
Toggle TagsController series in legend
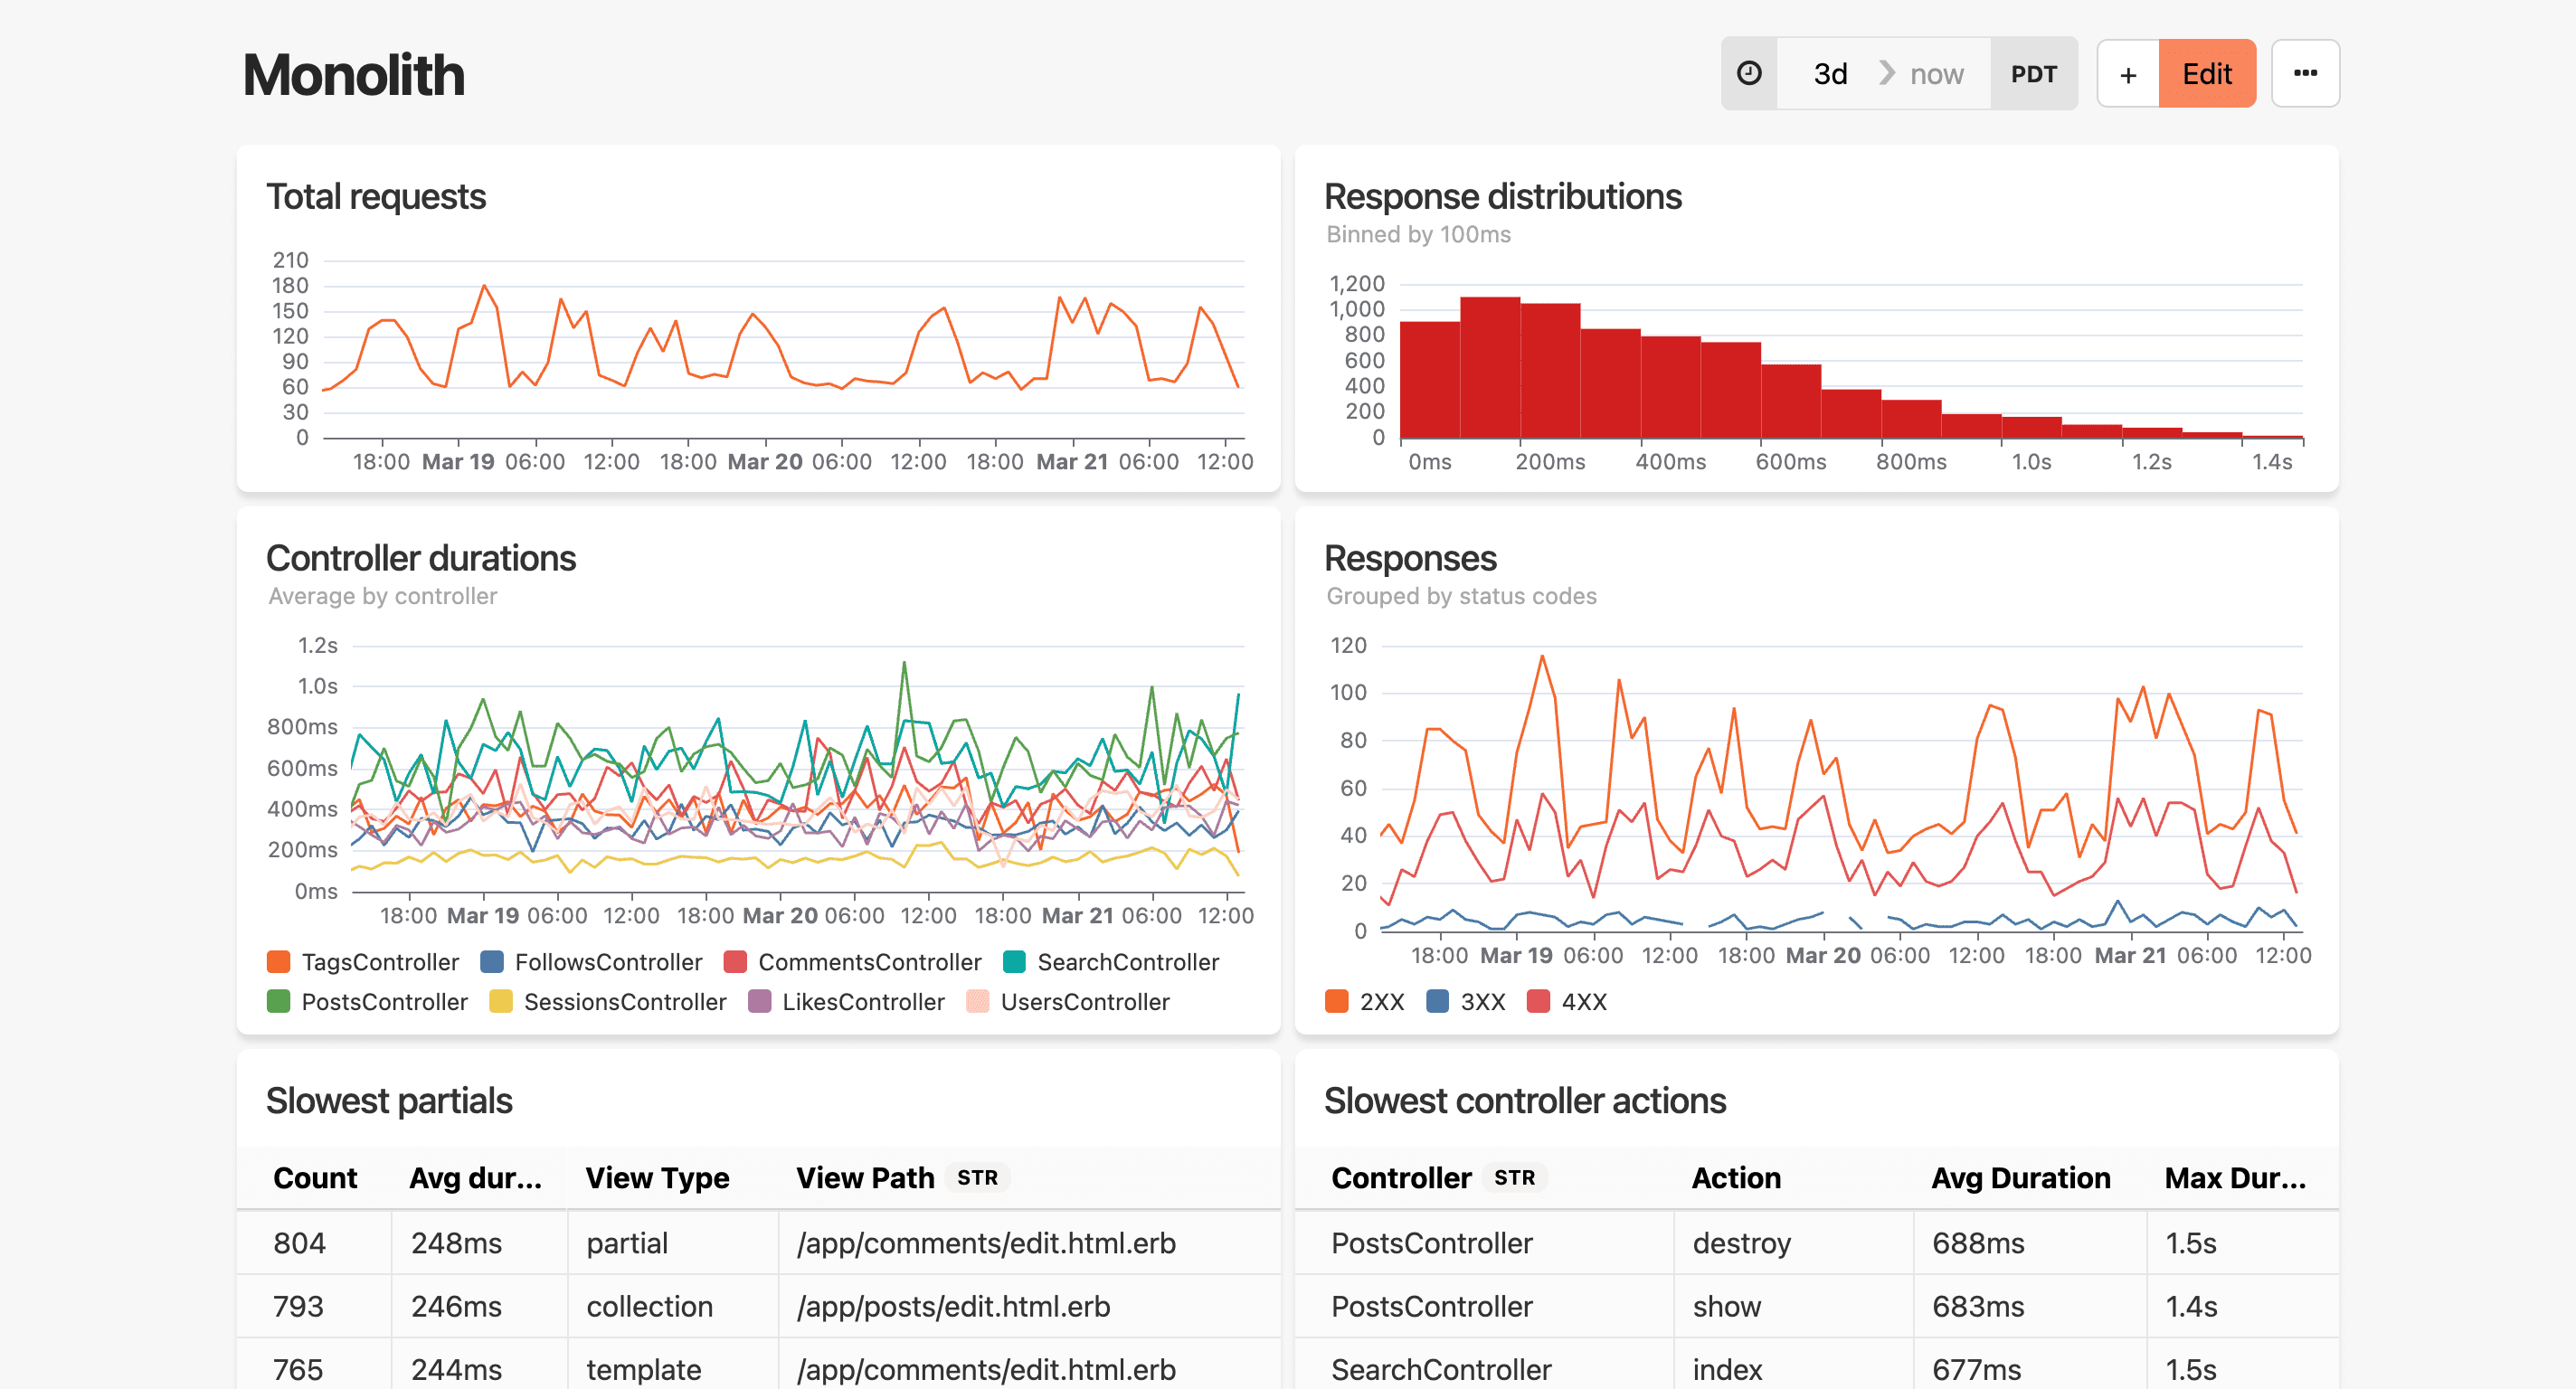379,962
